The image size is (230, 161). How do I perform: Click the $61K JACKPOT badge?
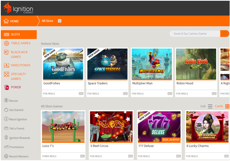coord(171,140)
